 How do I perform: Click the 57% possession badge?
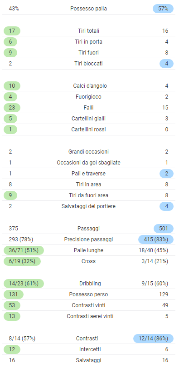point(163,9)
